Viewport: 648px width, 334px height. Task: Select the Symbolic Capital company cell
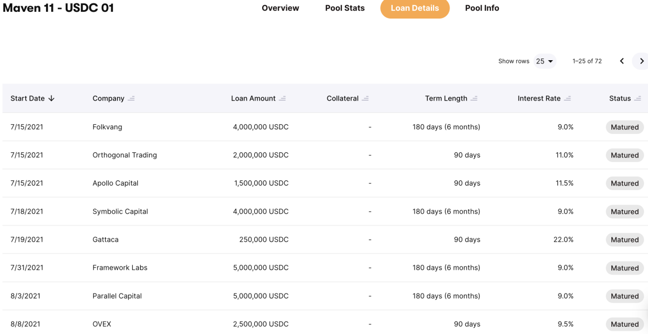120,211
